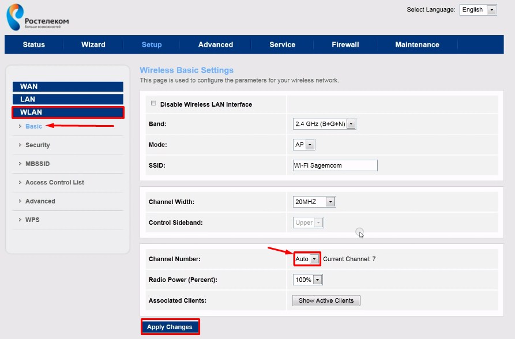
Task: Open the Channel Number Auto dropdown
Action: tap(307, 259)
